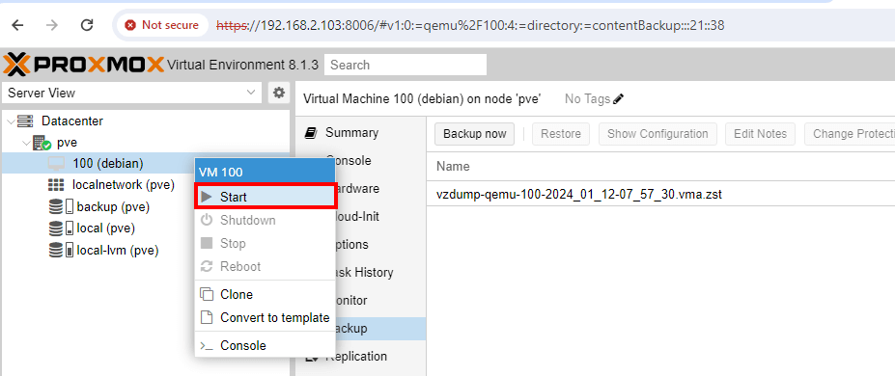Click the Edit Notes button
The image size is (895, 376).
(760, 134)
